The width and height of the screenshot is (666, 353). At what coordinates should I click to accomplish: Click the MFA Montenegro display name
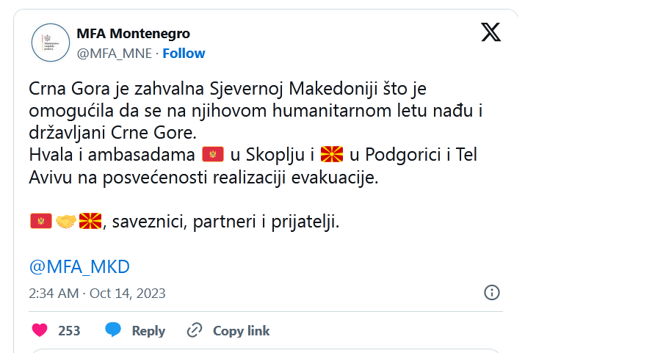[133, 34]
